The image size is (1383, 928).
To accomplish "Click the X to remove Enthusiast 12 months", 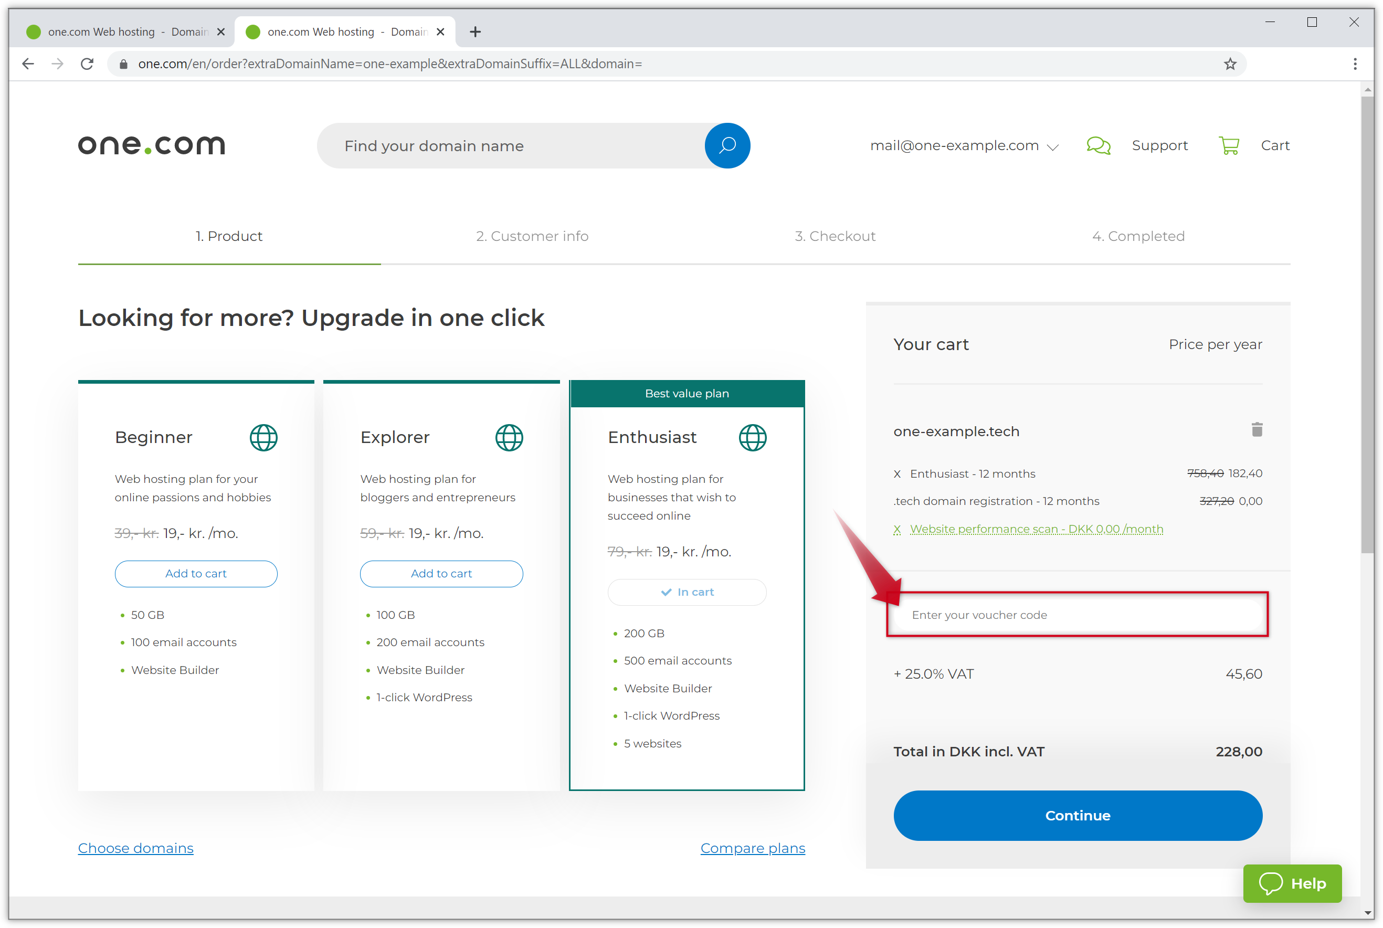I will 896,473.
